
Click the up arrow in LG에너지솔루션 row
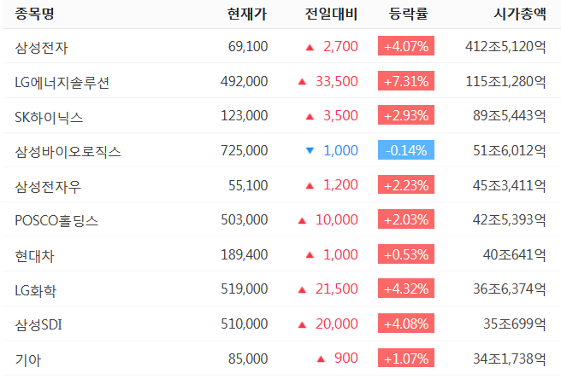(x=302, y=82)
